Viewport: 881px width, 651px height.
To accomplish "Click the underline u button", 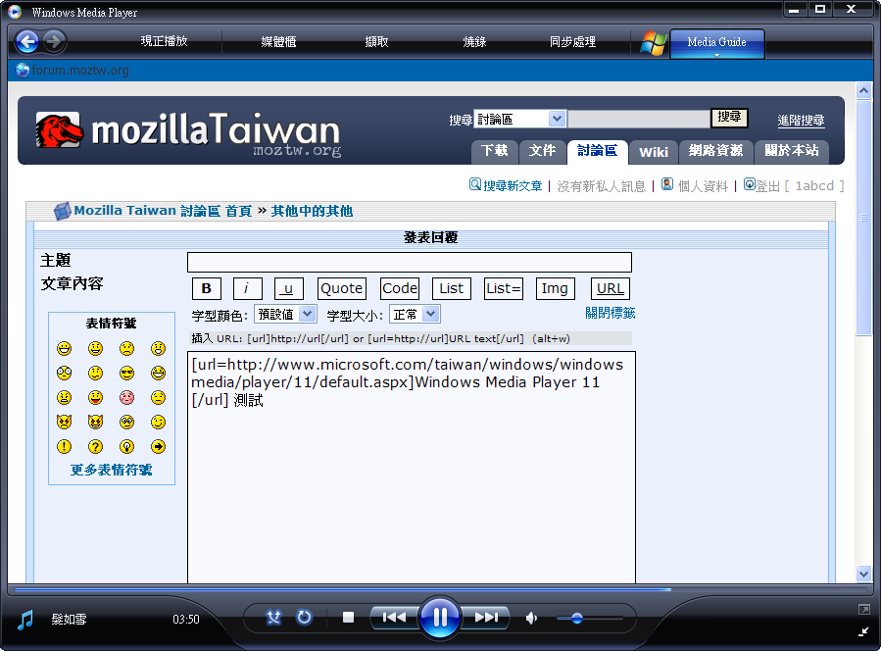I will point(289,288).
